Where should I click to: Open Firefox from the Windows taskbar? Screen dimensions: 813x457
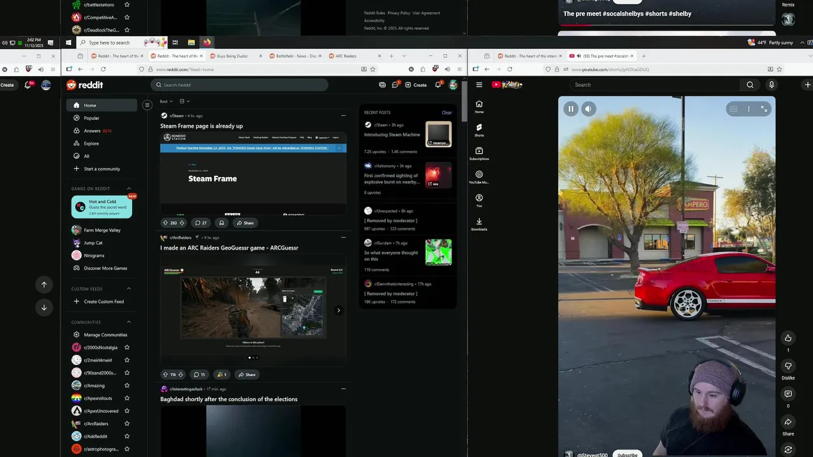tap(207, 43)
